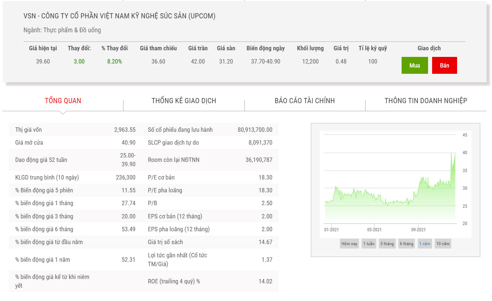Switch chart to 6 tháng range
The width and height of the screenshot is (492, 301).
coord(406,244)
